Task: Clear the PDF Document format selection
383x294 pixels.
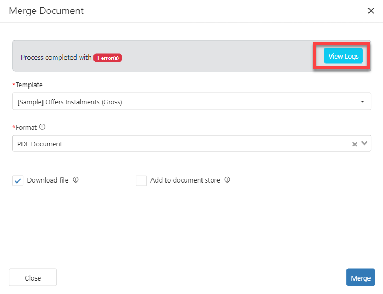Action: coord(355,144)
